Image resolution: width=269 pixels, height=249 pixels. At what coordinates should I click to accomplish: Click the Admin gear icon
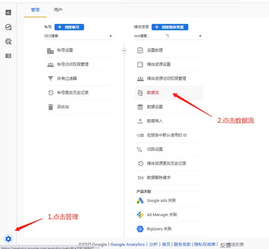pyautogui.click(x=8, y=239)
